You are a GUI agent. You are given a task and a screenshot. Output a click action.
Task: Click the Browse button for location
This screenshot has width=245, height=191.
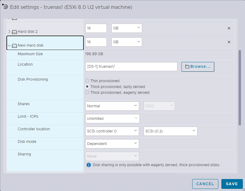pos(198,67)
